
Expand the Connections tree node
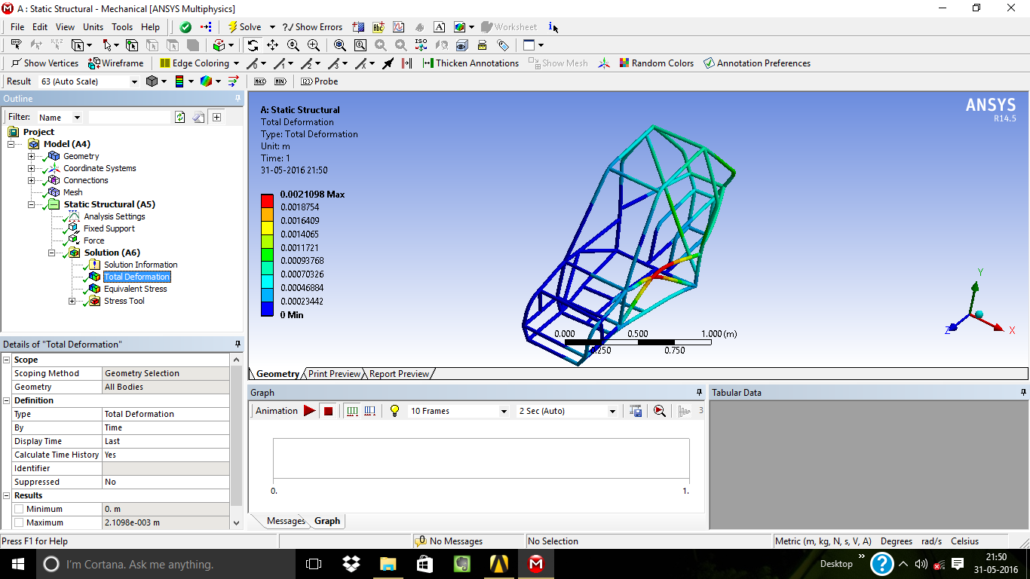31,180
